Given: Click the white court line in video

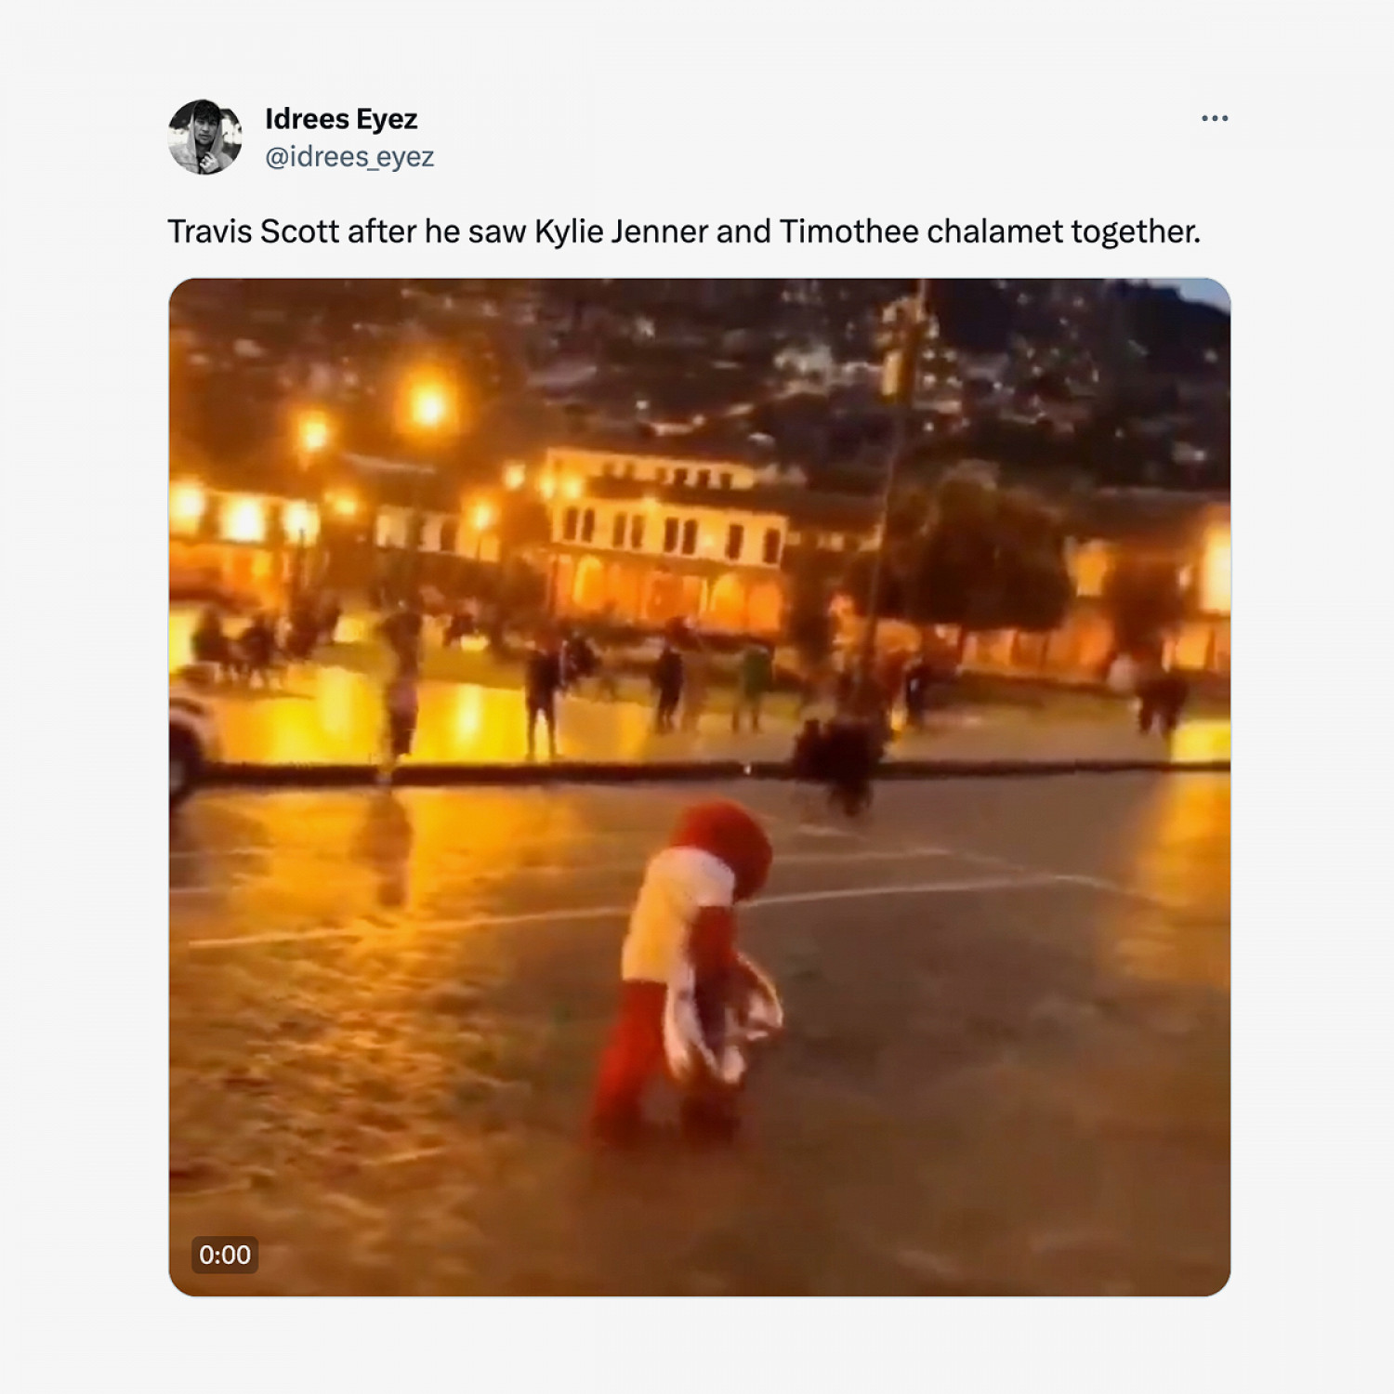Looking at the screenshot, I should (595, 911).
